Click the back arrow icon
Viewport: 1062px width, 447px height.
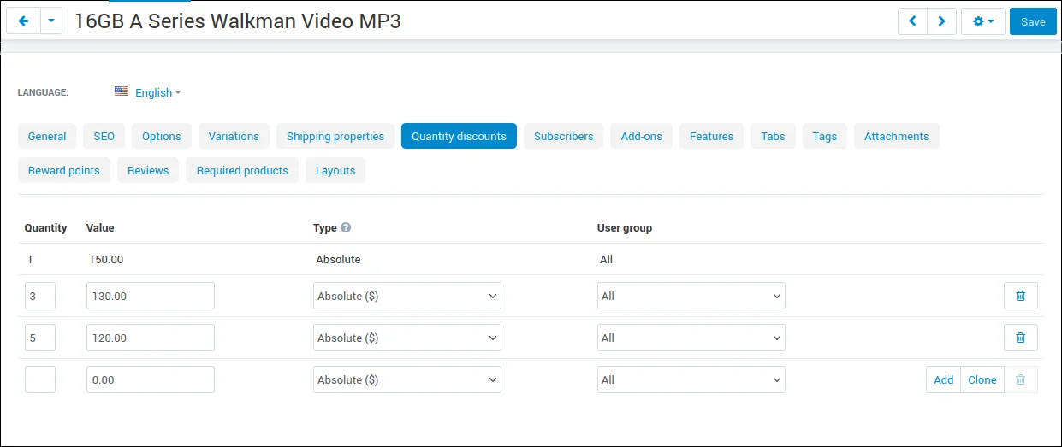(23, 21)
